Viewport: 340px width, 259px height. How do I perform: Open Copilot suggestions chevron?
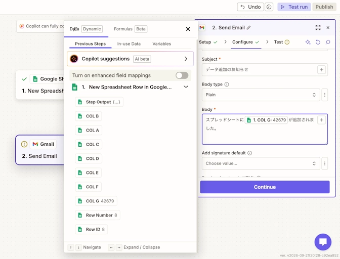pyautogui.click(x=186, y=59)
